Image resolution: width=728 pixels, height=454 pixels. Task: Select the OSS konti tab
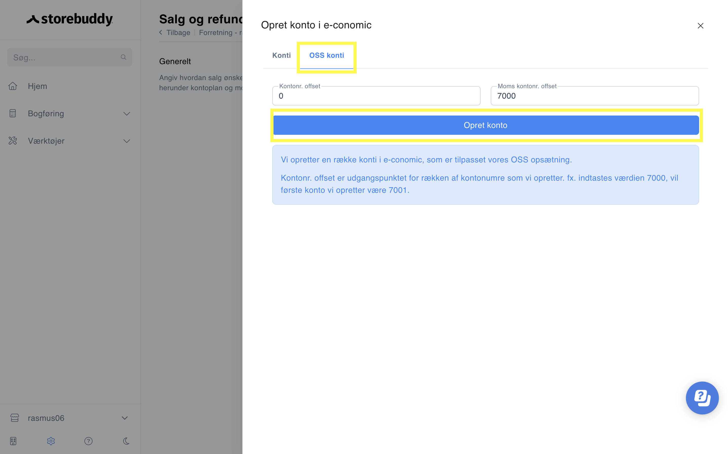pyautogui.click(x=326, y=55)
